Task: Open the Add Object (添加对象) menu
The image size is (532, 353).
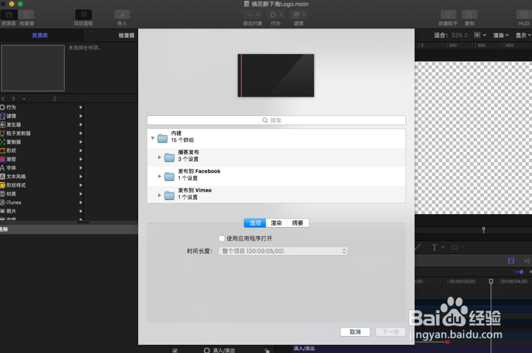Action: (x=253, y=15)
